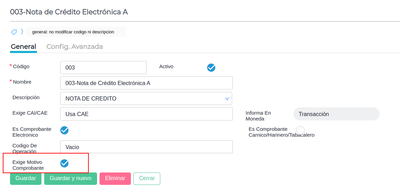Toggle the Activo checkbox
The width and height of the screenshot is (400, 189).
(x=211, y=68)
